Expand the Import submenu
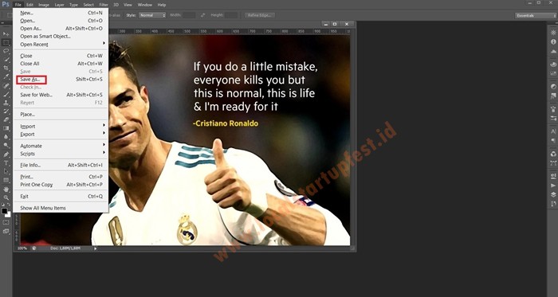The width and height of the screenshot is (558, 297). click(61, 127)
